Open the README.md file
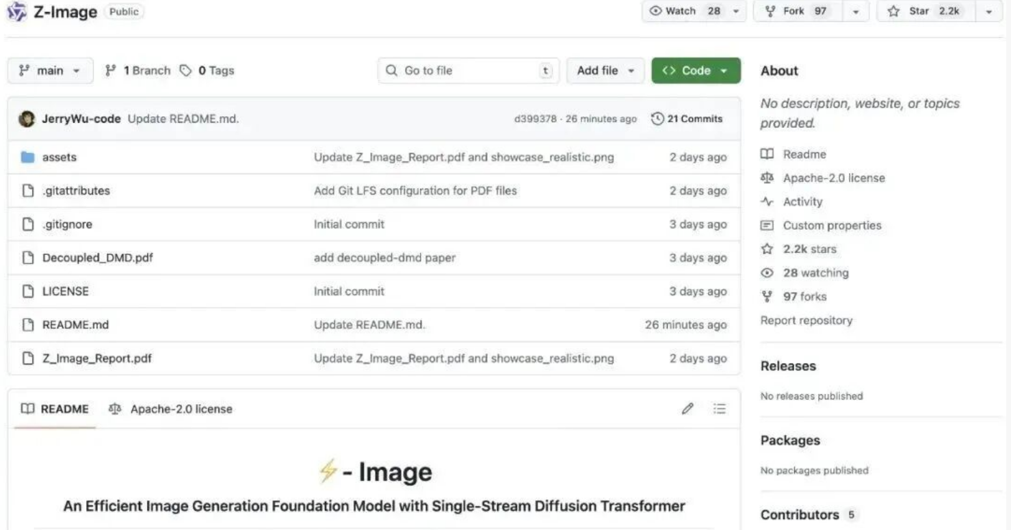This screenshot has width=1011, height=530. (75, 325)
